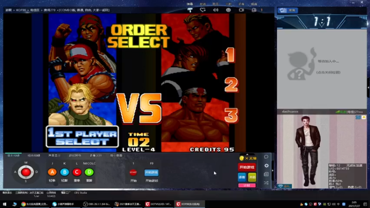Click the green D button
The width and height of the screenshot is (370, 208).
point(89,172)
